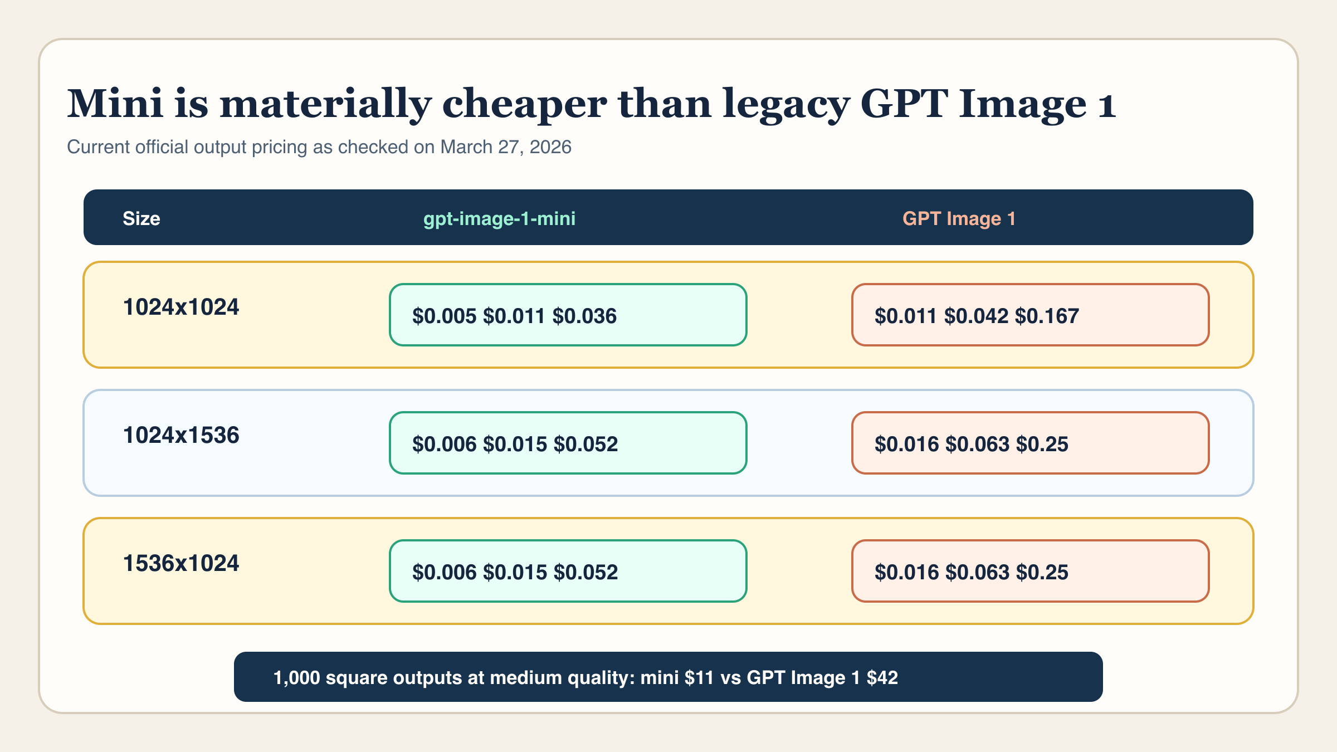The width and height of the screenshot is (1337, 752).
Task: Click the $0.052 price in the 1024x1536 row
Action: click(x=585, y=445)
